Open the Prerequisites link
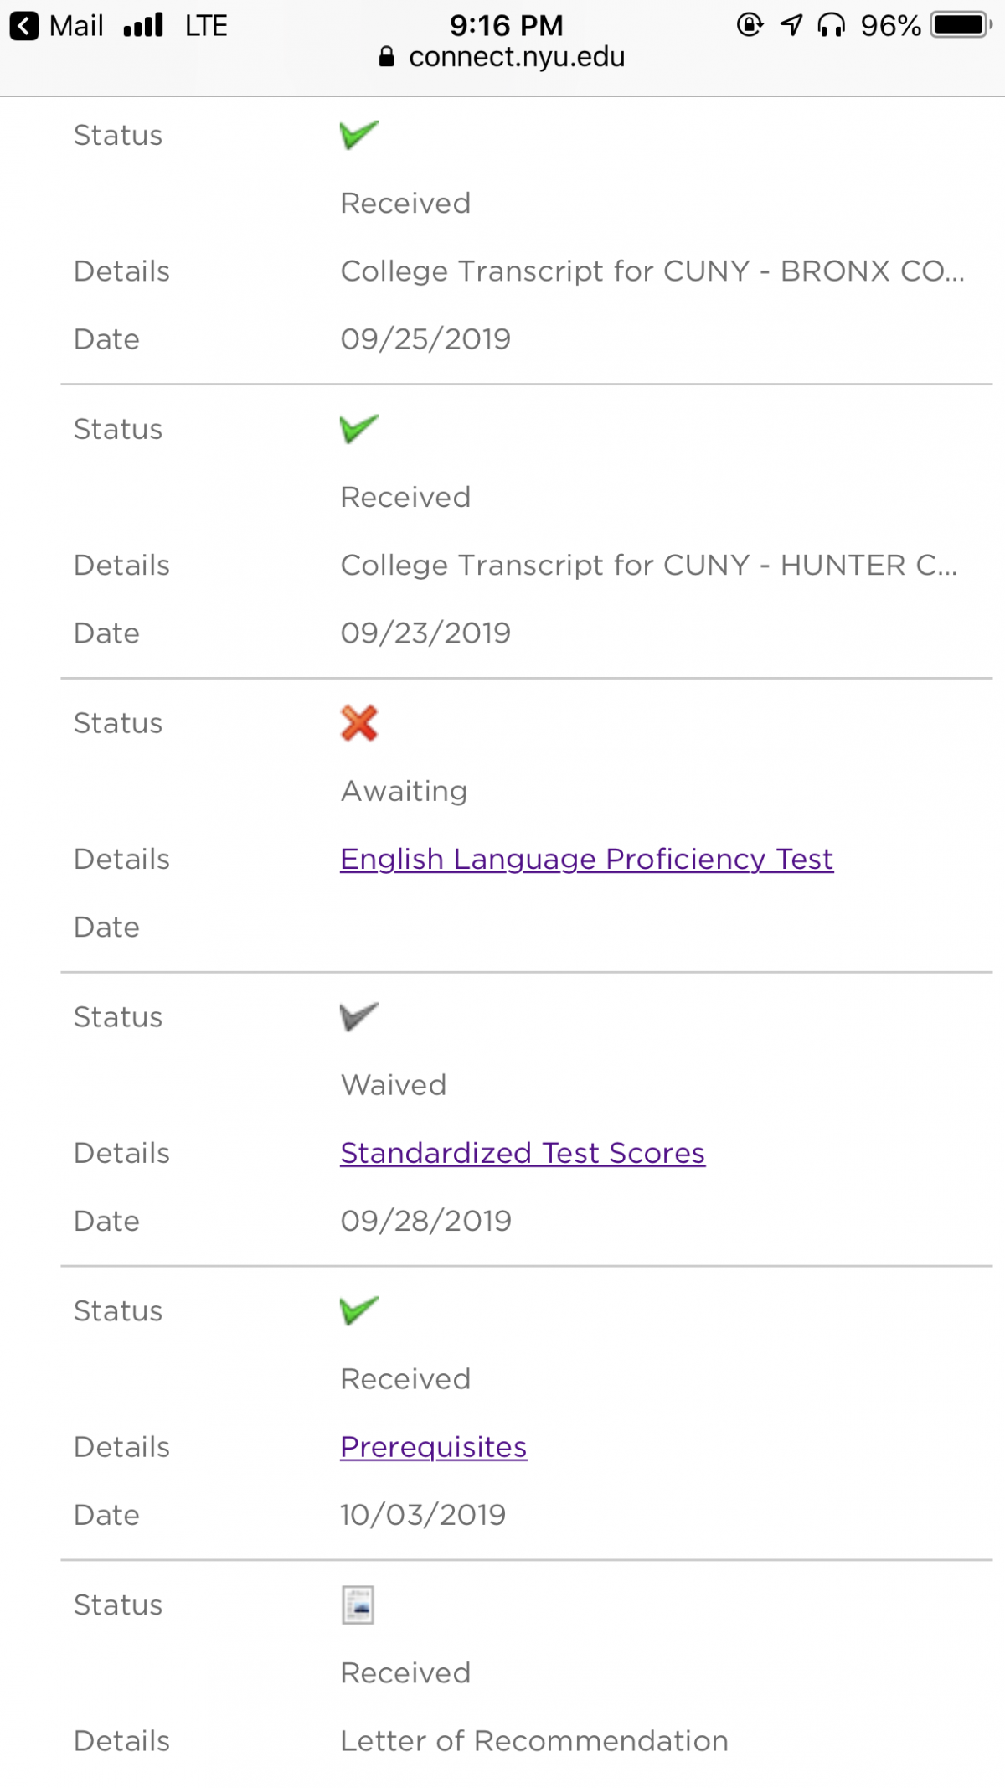The image size is (1005, 1788). click(434, 1447)
